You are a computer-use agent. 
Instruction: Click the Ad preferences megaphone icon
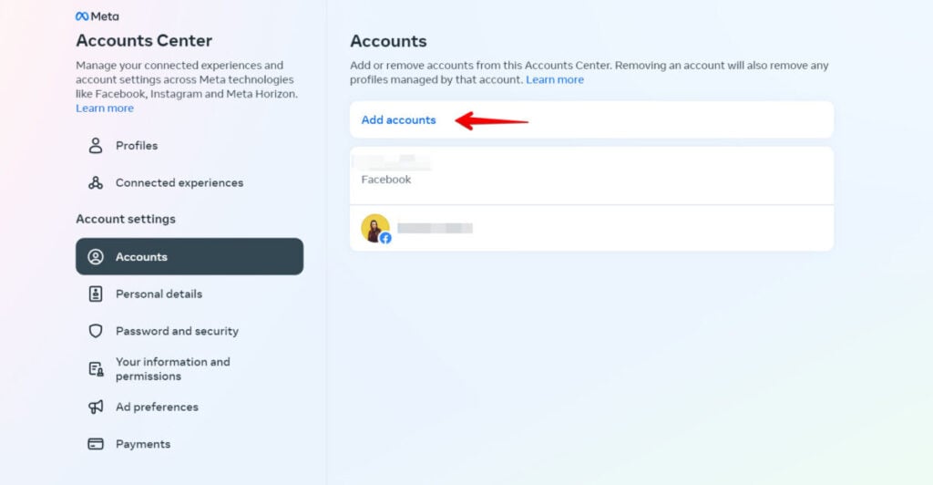(95, 407)
